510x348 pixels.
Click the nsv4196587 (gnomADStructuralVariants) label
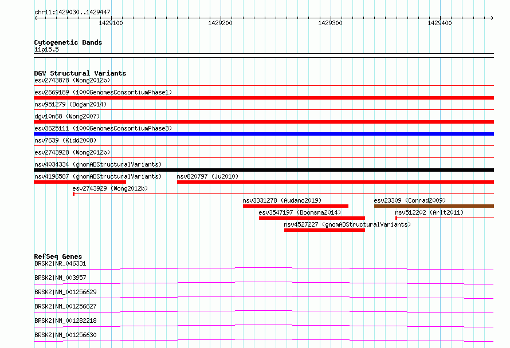98,176
